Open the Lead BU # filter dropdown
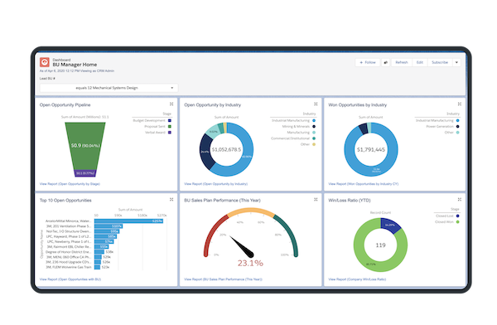Image resolution: width=497 pixels, height=325 pixels. click(x=109, y=88)
